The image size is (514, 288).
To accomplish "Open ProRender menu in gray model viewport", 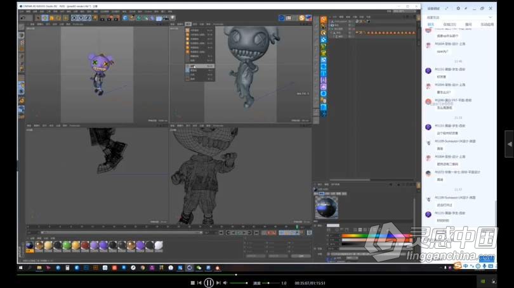I will (x=218, y=24).
